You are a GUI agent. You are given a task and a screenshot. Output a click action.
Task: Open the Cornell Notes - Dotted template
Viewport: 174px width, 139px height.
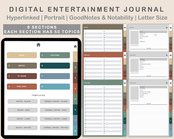click(55, 128)
